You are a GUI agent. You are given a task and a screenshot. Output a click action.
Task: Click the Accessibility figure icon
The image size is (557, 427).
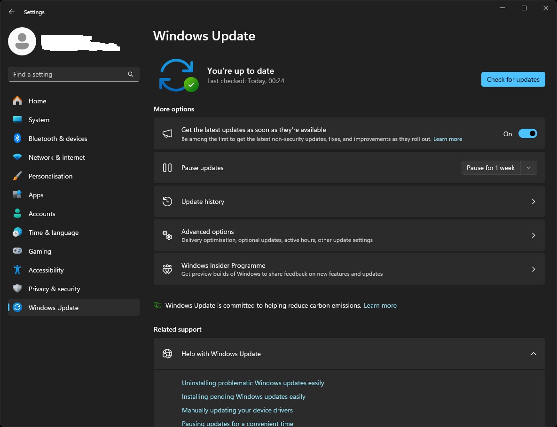tap(17, 270)
